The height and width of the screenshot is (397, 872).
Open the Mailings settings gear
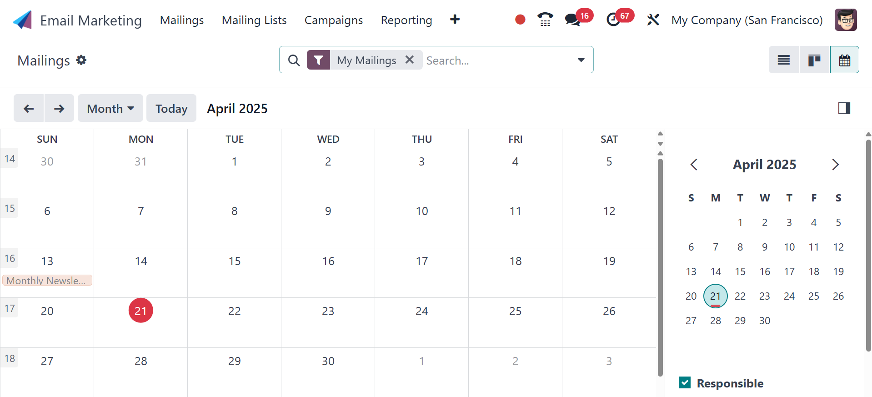[x=81, y=60]
